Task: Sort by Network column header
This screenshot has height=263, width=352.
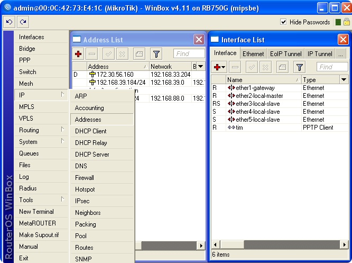Action: coord(170,66)
